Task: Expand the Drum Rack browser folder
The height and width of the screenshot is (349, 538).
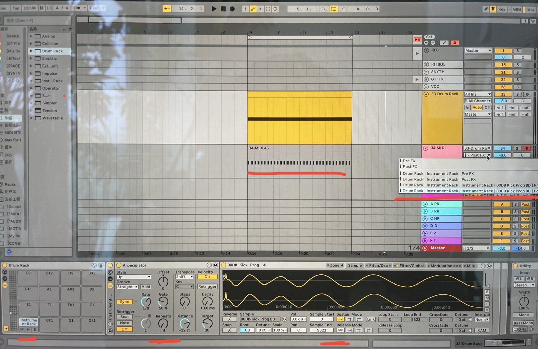Action: pyautogui.click(x=31, y=51)
